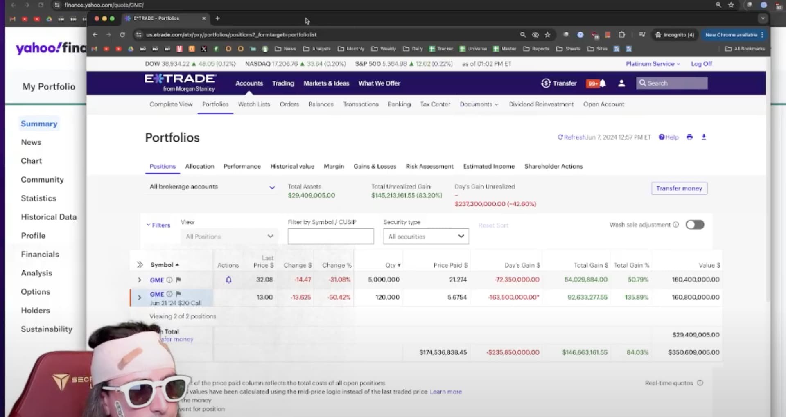The image size is (786, 417).
Task: Click the zoom magnifier in E*TRADE address bar
Action: click(523, 35)
